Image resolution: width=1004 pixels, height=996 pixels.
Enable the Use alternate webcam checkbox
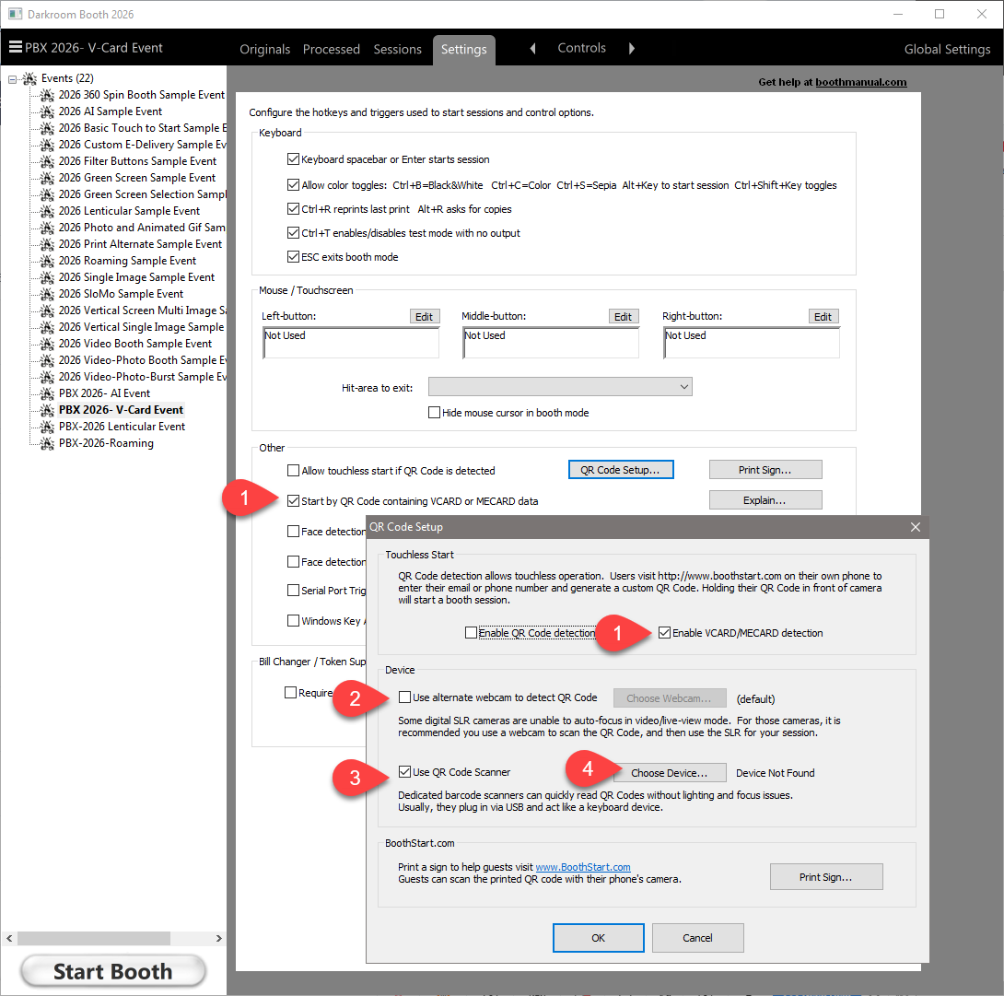coord(405,697)
